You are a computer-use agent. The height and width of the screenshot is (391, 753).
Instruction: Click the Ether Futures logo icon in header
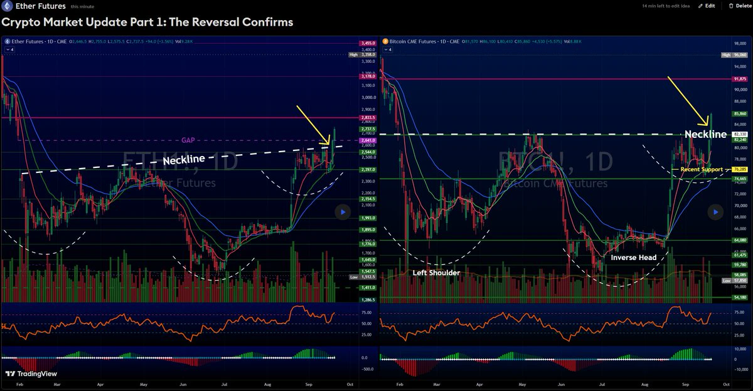tap(7, 6)
